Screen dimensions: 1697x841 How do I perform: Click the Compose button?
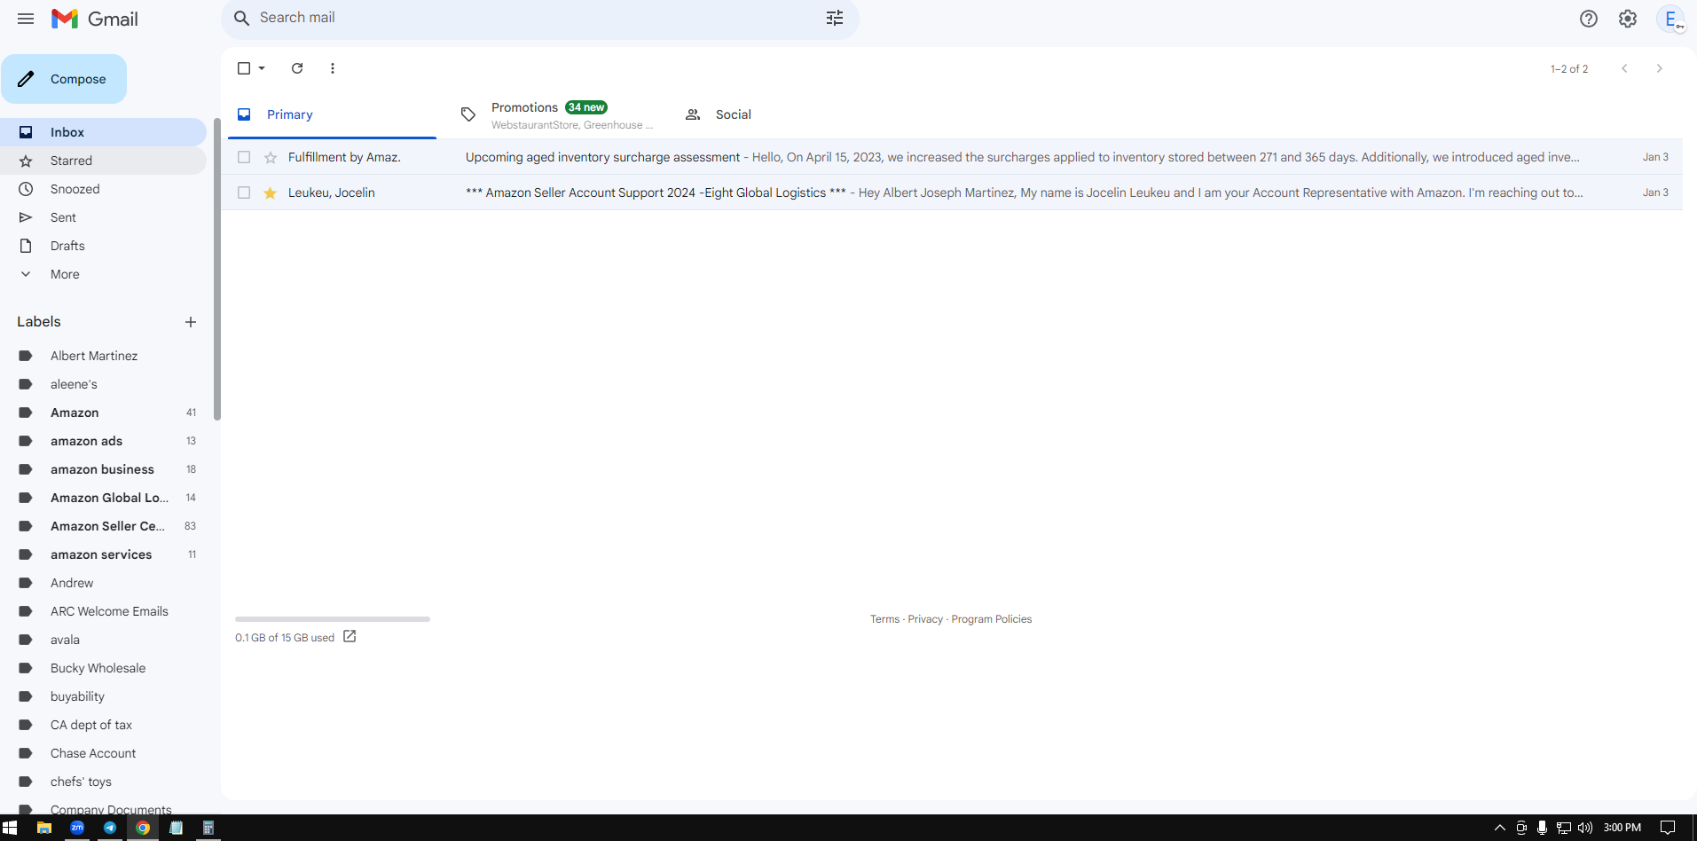(64, 79)
